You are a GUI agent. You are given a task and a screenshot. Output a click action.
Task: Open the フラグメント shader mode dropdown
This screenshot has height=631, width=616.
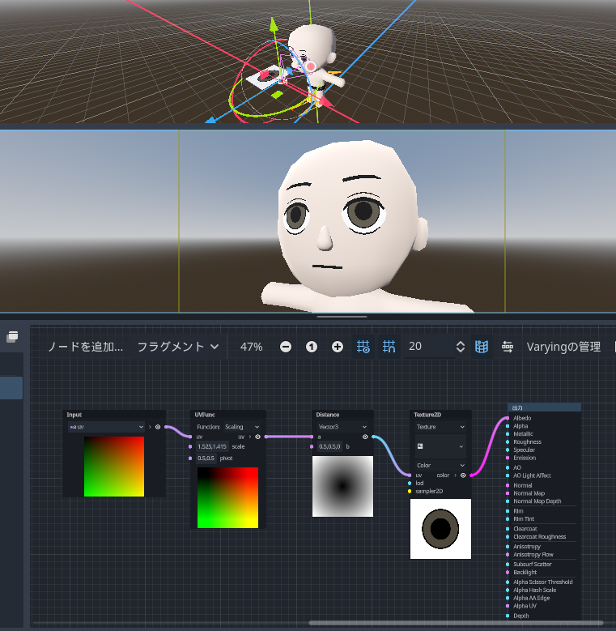(178, 347)
